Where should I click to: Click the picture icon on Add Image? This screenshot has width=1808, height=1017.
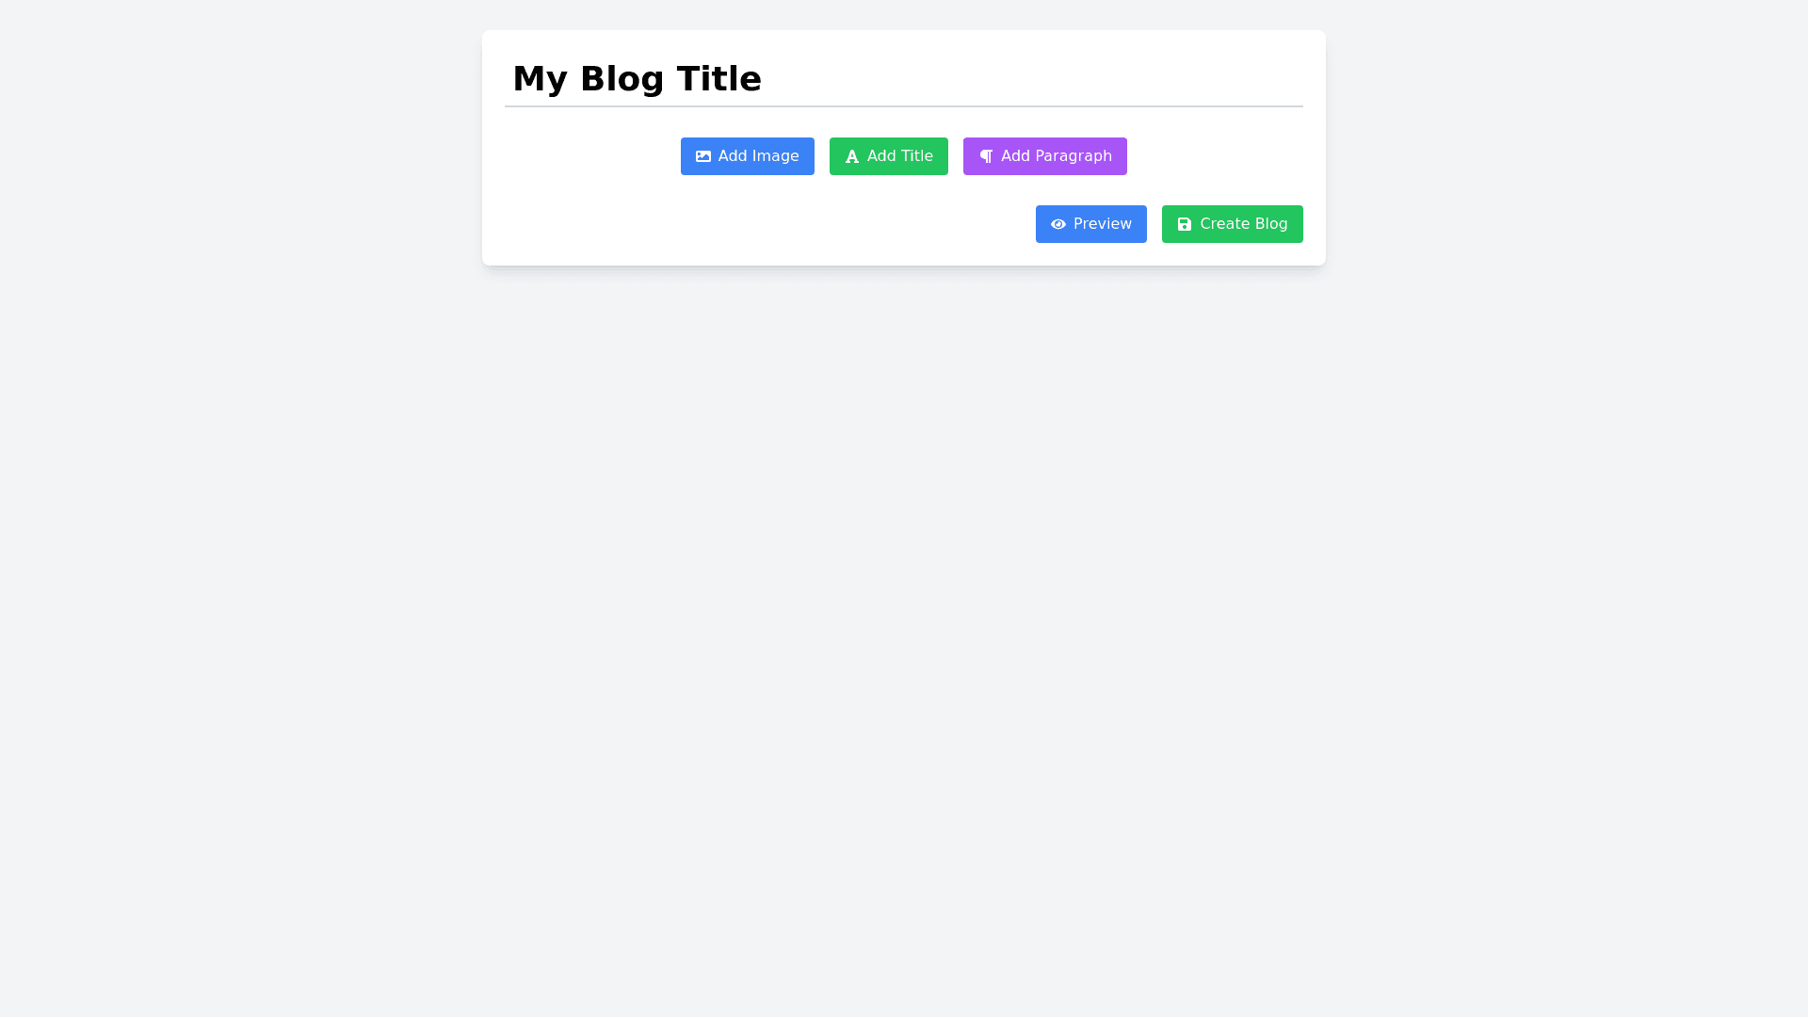pyautogui.click(x=702, y=156)
